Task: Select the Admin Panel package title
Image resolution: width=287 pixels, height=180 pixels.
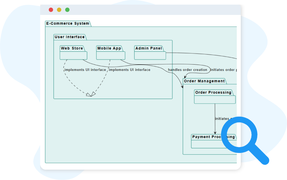Action: [x=149, y=48]
